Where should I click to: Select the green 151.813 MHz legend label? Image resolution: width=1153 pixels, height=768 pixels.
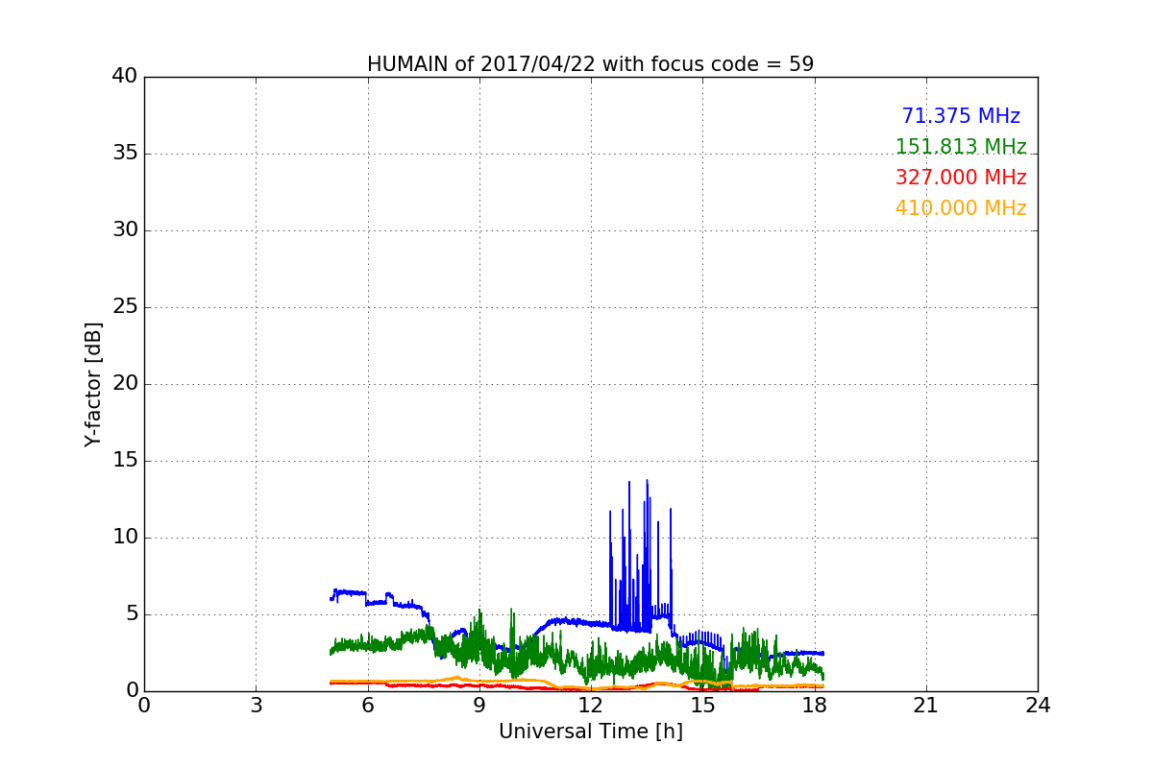tap(961, 147)
